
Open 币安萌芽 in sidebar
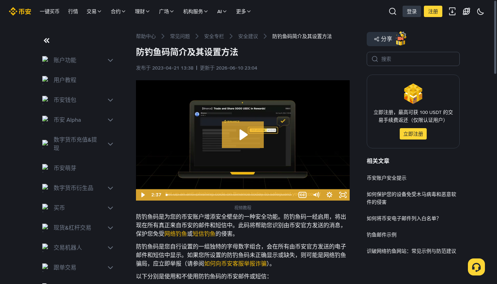65,168
